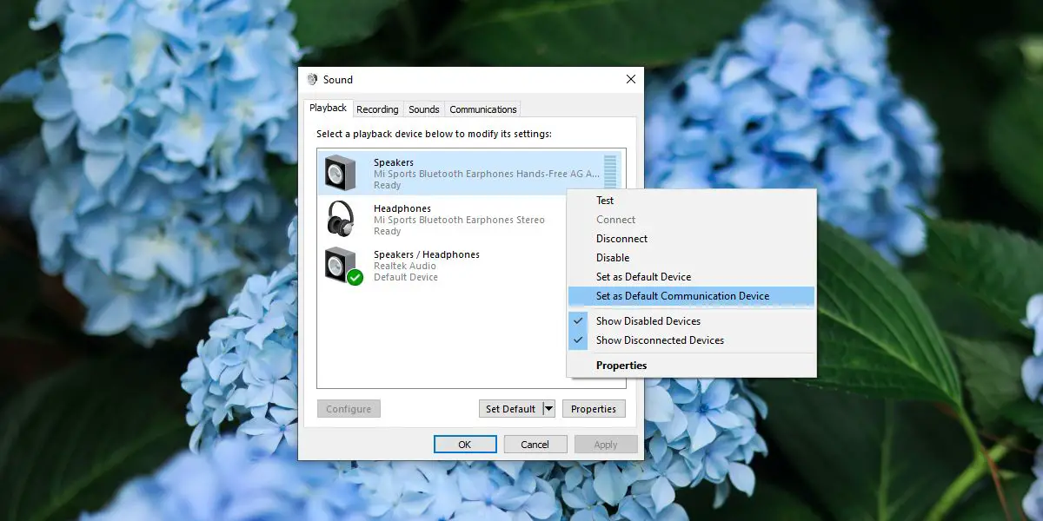The width and height of the screenshot is (1043, 521).
Task: Choose Disable in the context menu
Action: [691, 258]
